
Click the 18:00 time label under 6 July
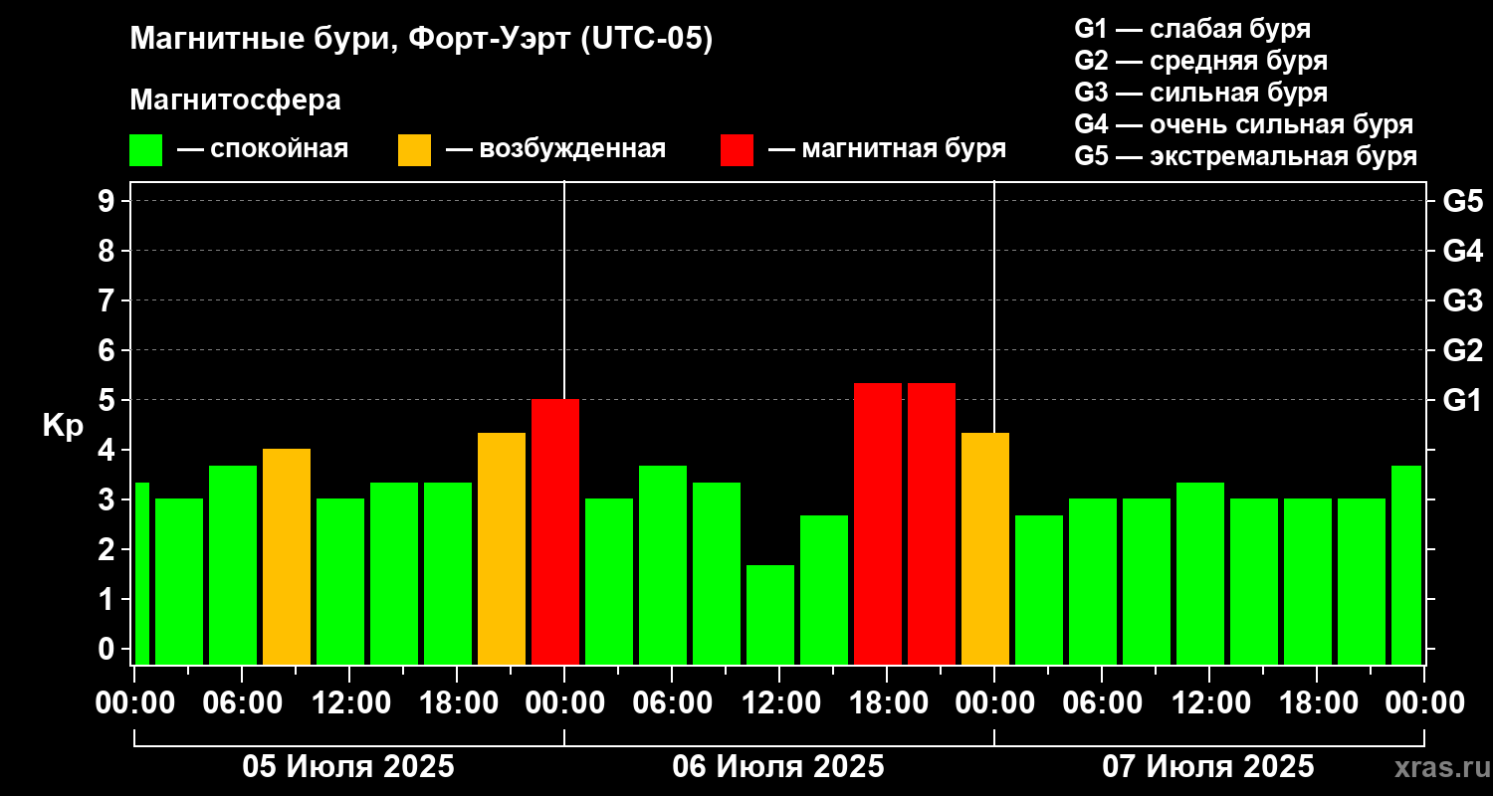[x=887, y=703]
